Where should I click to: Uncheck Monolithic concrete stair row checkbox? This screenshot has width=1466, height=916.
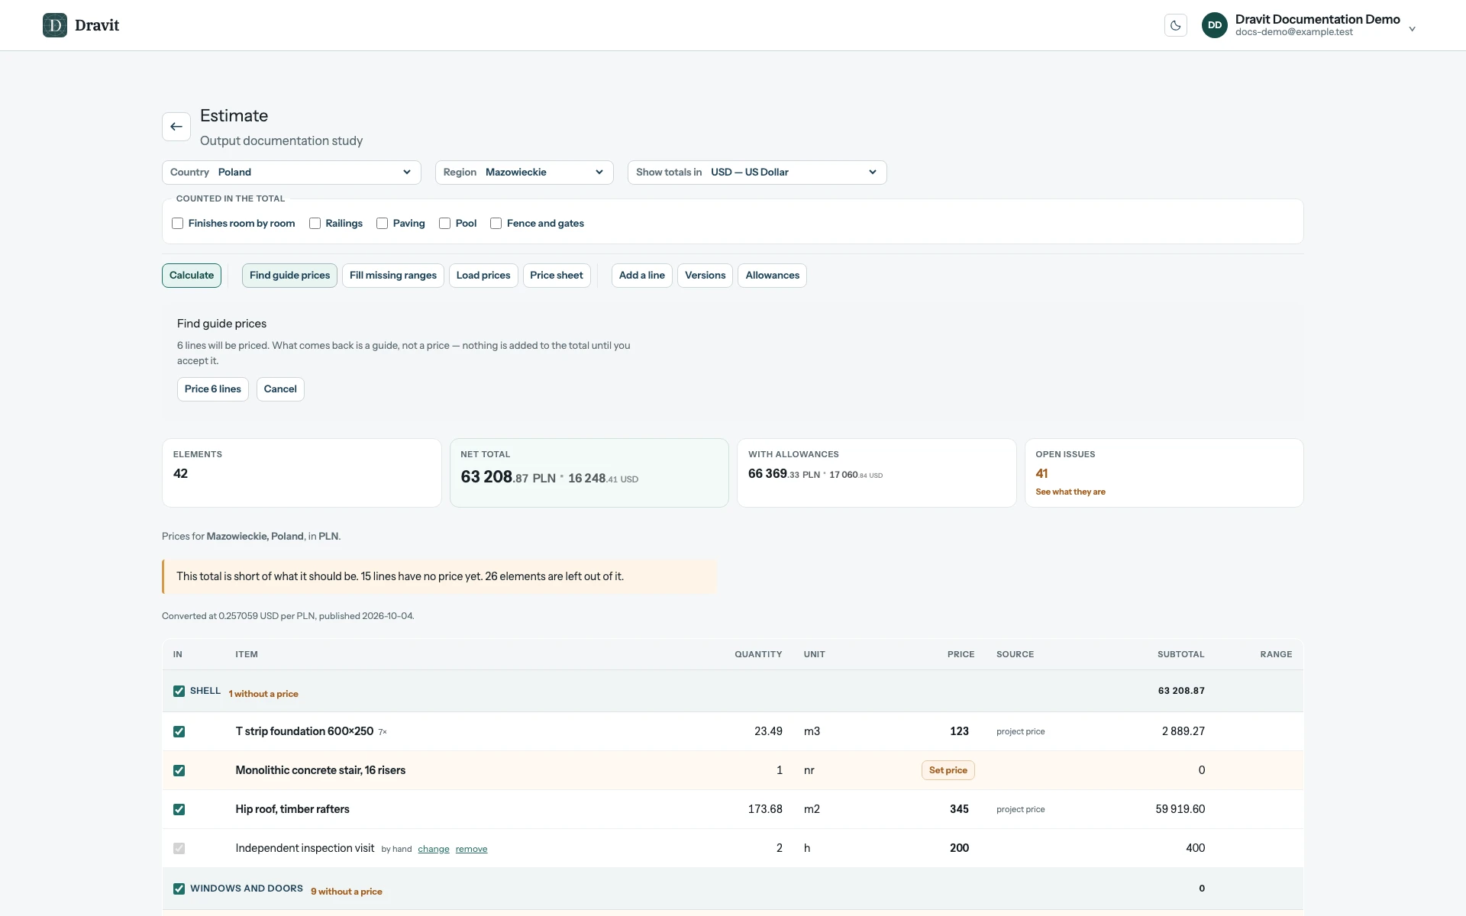[179, 771]
